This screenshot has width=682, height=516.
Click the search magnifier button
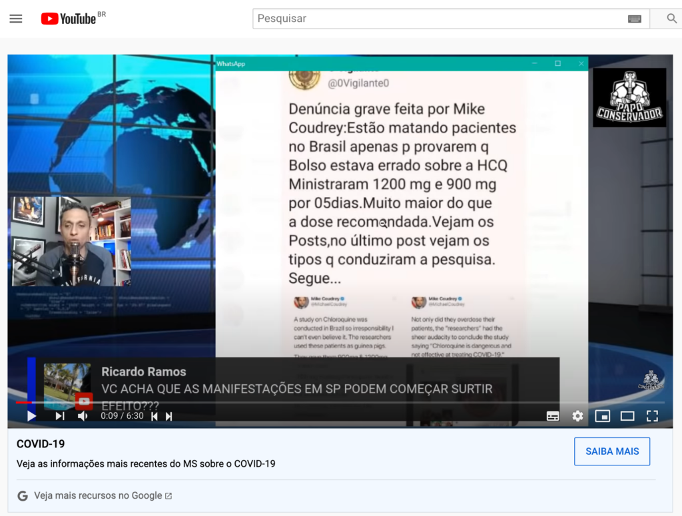(x=671, y=19)
